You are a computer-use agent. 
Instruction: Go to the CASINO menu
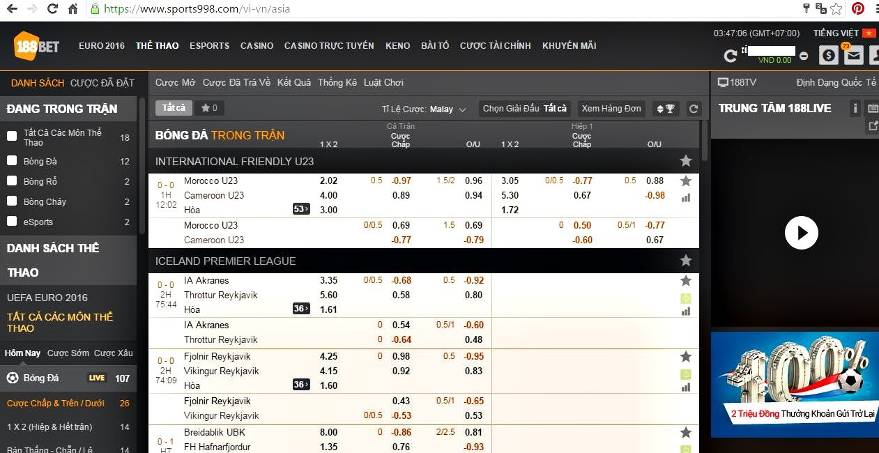(x=257, y=46)
